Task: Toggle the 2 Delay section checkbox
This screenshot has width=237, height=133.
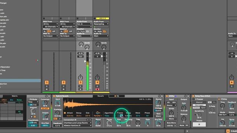Action: pyautogui.click(x=219, y=99)
